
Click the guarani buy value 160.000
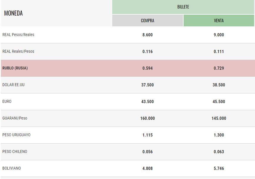click(147, 118)
